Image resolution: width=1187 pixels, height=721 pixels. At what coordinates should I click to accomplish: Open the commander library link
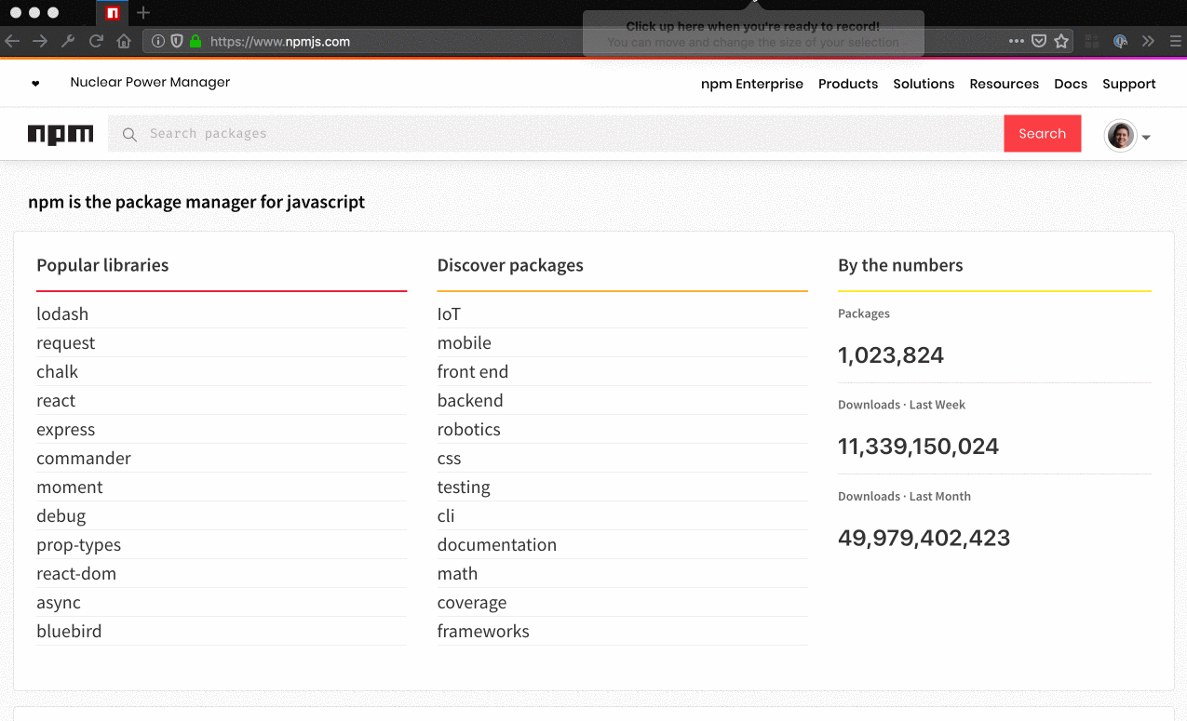(84, 459)
